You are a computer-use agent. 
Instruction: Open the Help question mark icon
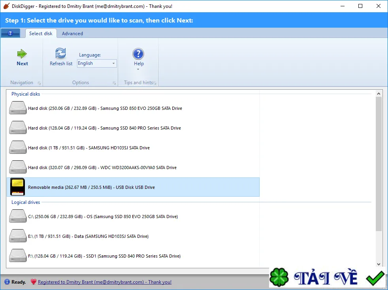138,54
